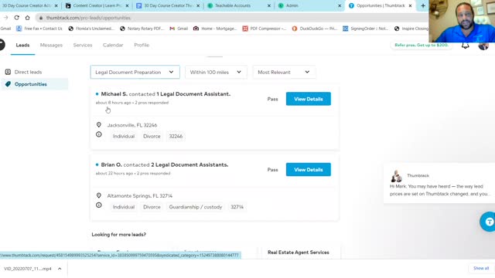Screen dimensions: 495x278
Task: Open the Thumbtack message notification popup
Action: tap(439, 184)
